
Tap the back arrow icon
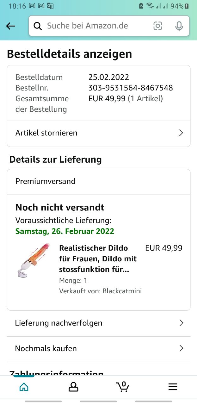tap(11, 26)
